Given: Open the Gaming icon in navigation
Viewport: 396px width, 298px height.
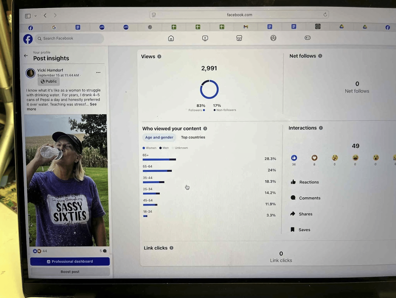Looking at the screenshot, I should click(x=307, y=38).
